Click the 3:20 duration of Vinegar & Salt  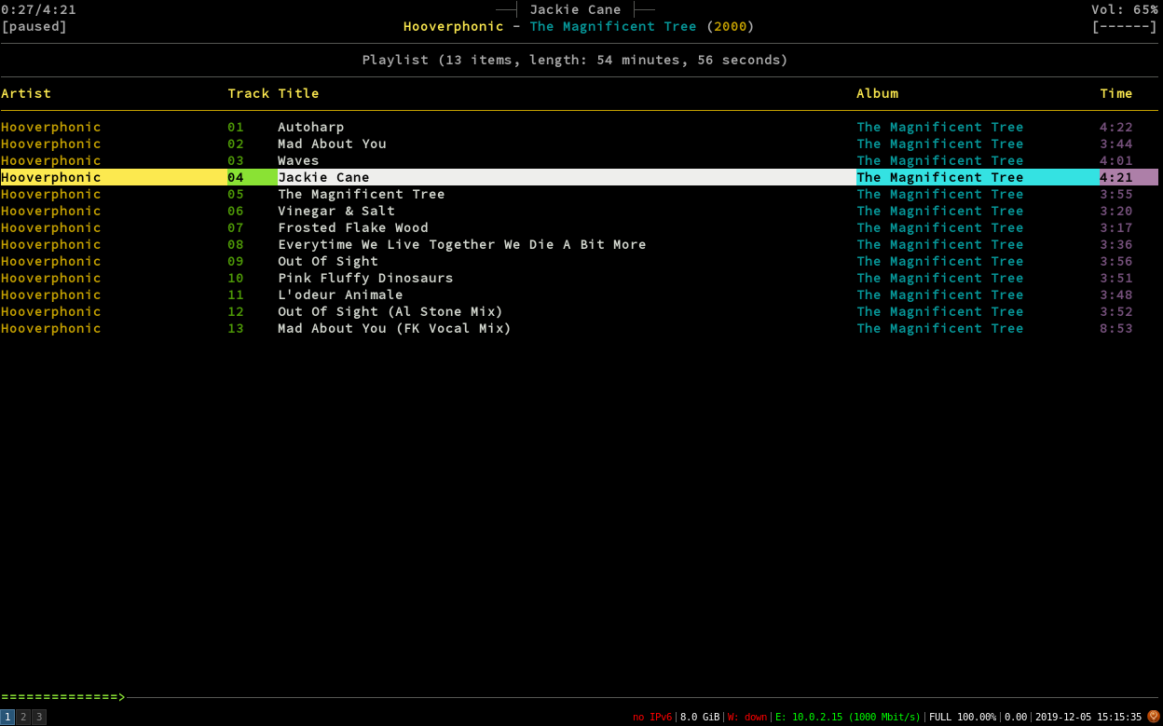coord(1116,211)
